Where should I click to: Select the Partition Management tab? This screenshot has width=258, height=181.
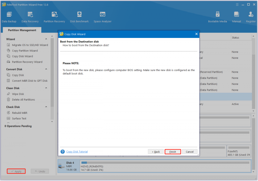tap(22, 30)
